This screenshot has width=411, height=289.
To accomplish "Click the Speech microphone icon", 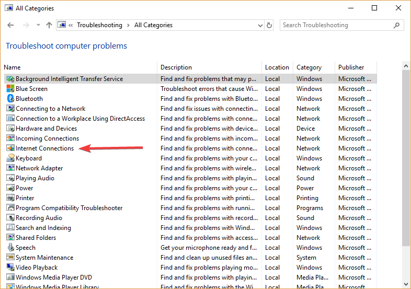I will pyautogui.click(x=10, y=248).
